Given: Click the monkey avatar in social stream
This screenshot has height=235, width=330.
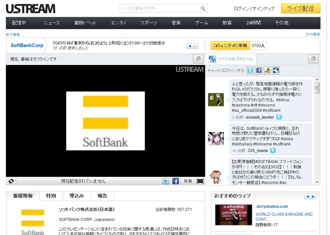Looking at the screenshot, I should pyautogui.click(x=216, y=177).
